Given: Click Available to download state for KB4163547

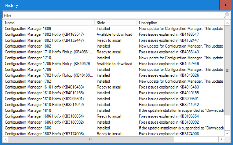Looking at the screenshot, I should coord(114,34).
